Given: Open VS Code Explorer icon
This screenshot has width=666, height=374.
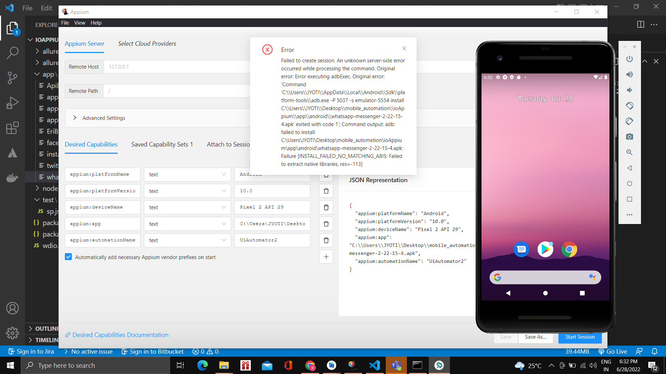Looking at the screenshot, I should click(12, 28).
